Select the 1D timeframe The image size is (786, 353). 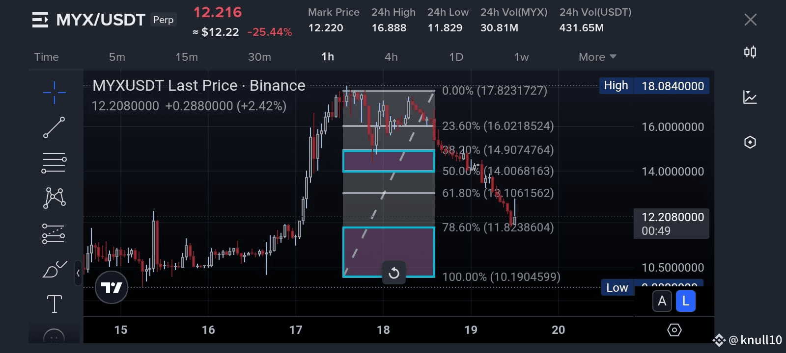(x=456, y=57)
